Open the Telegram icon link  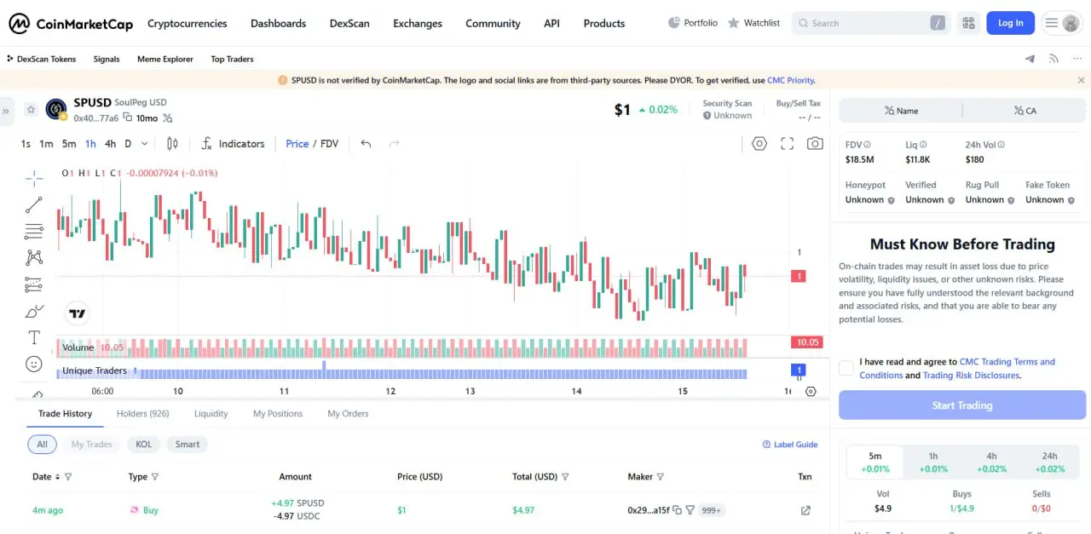1030,59
